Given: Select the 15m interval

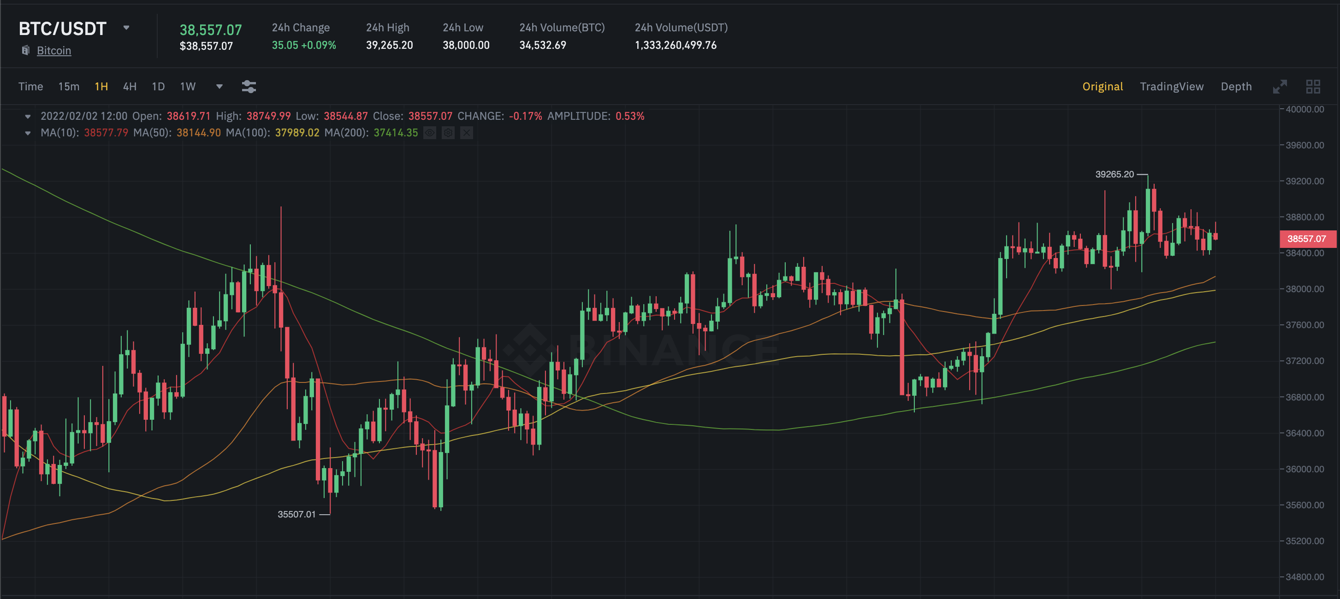Looking at the screenshot, I should [x=69, y=86].
